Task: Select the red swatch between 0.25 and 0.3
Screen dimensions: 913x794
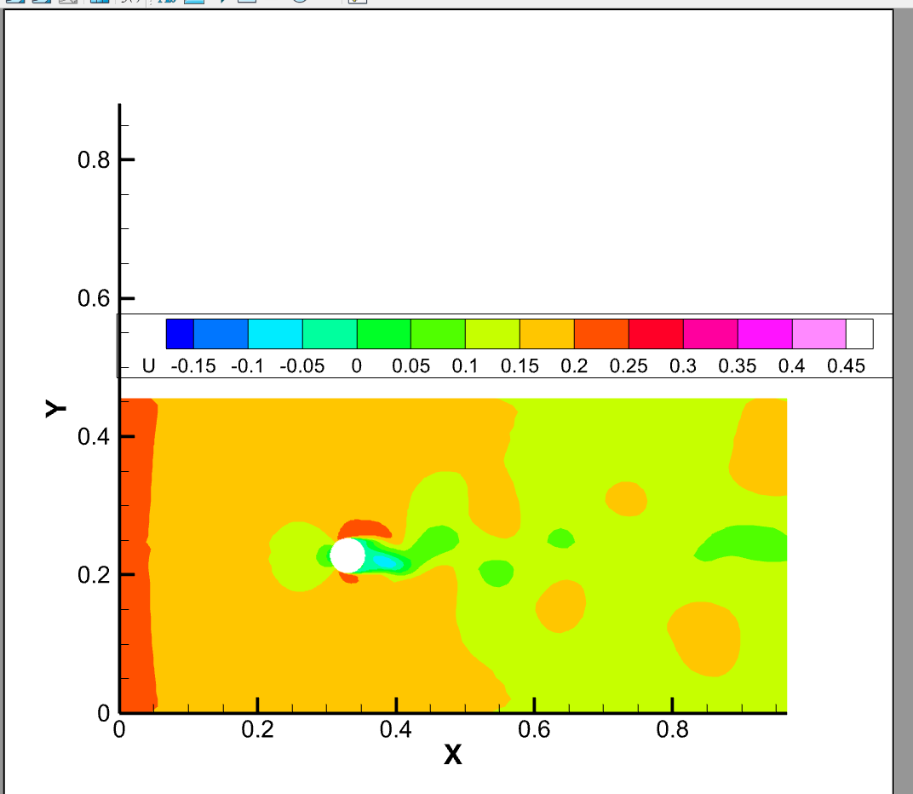Action: point(656,334)
